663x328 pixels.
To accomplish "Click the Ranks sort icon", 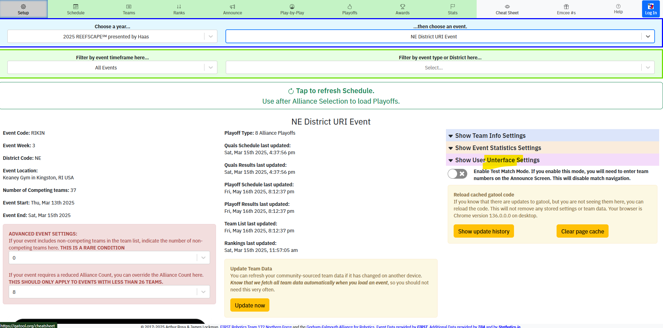I will (x=179, y=7).
